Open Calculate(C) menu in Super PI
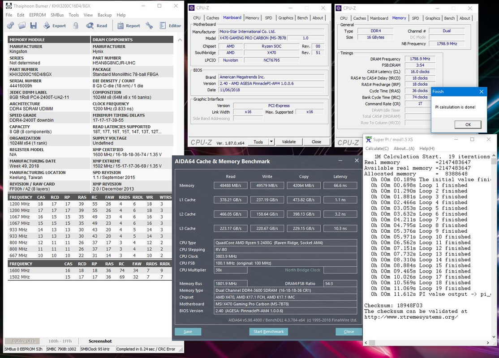 377,149
